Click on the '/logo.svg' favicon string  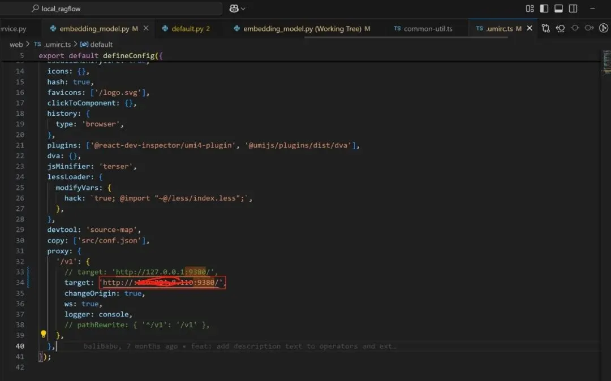click(118, 92)
